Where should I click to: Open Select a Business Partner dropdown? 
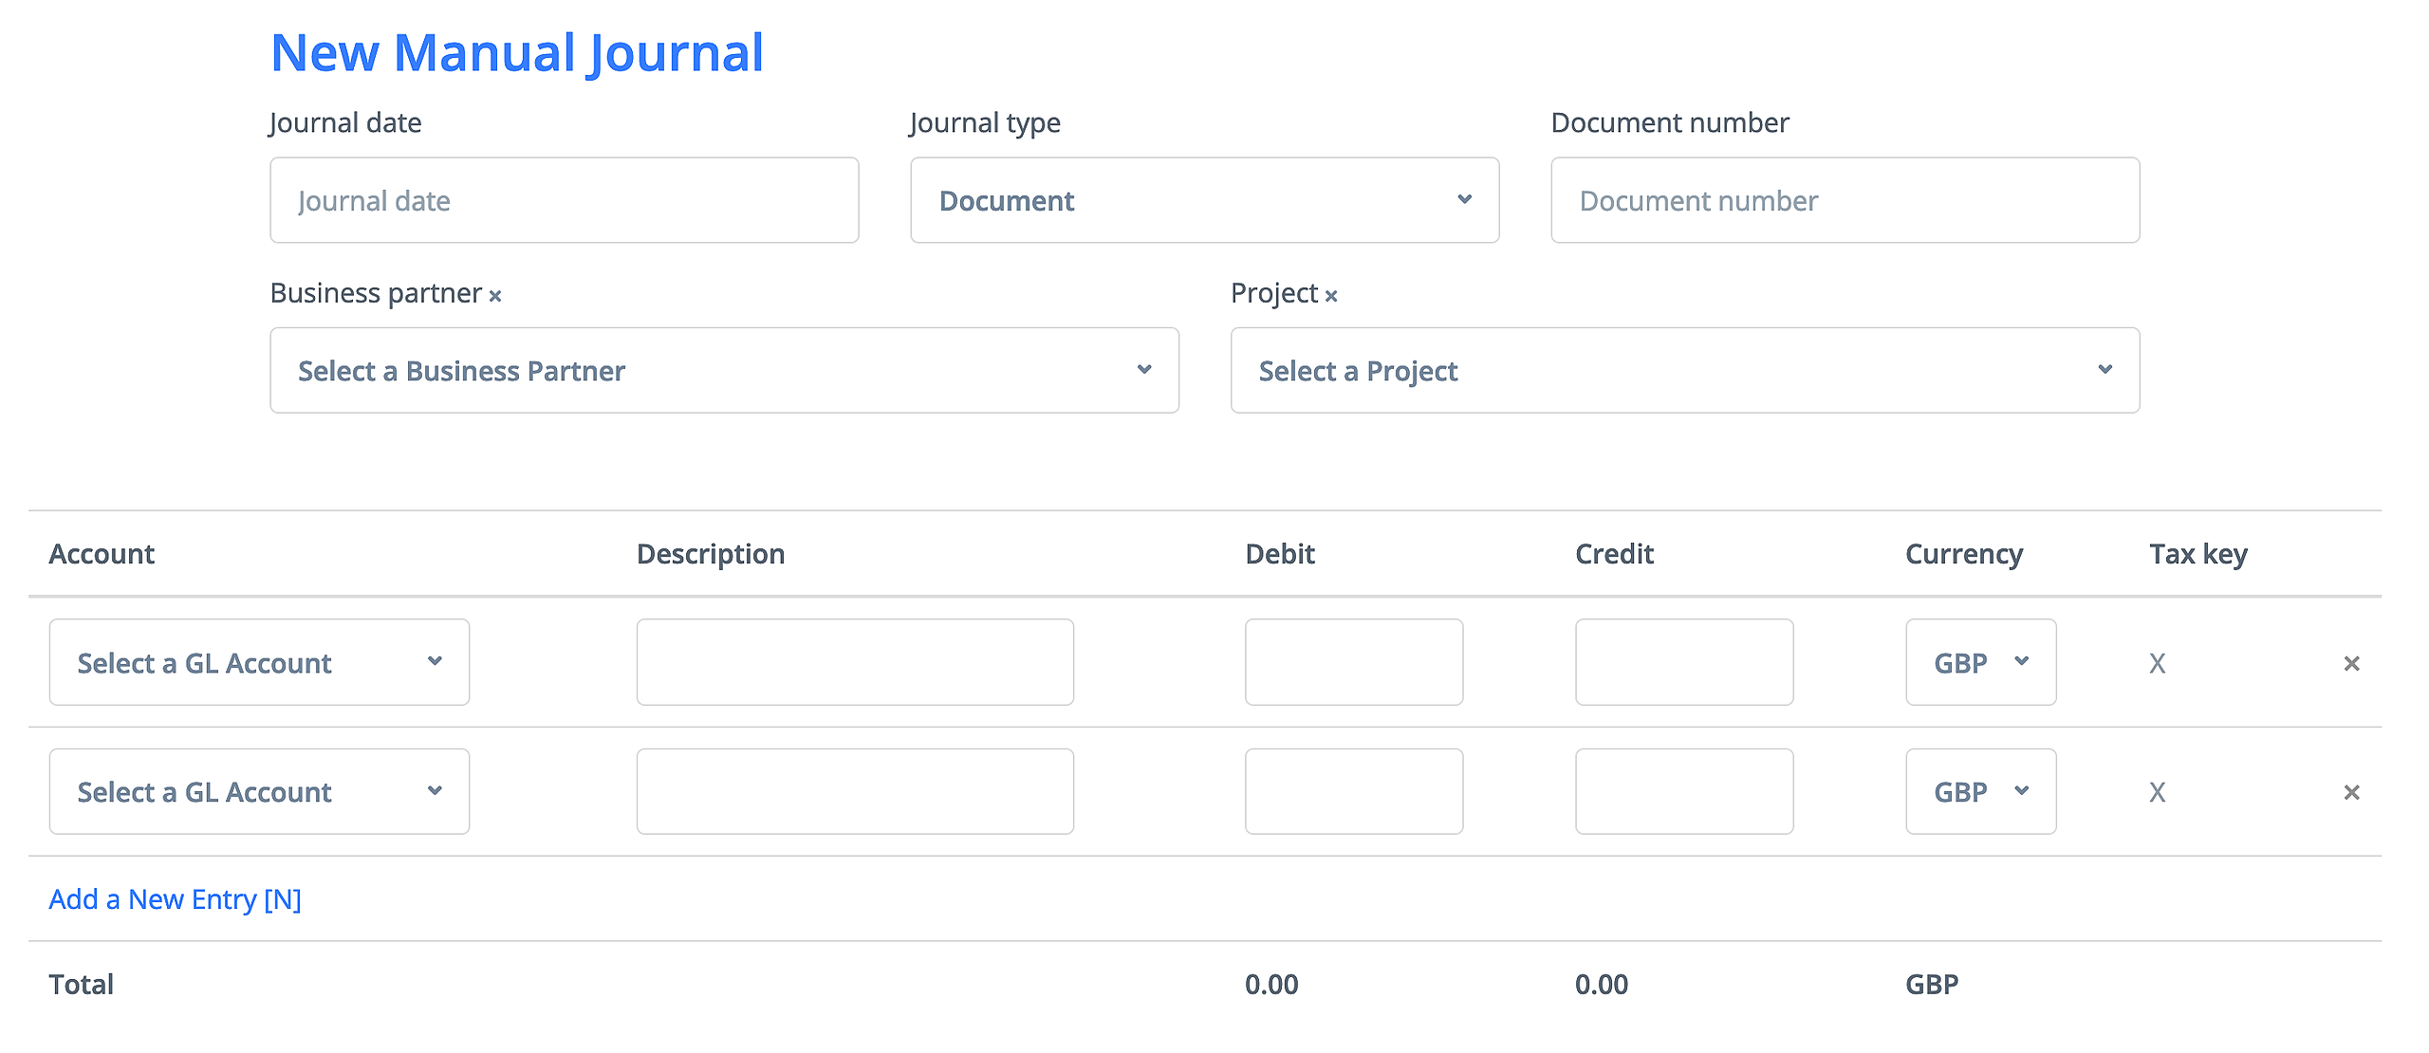[x=724, y=370]
